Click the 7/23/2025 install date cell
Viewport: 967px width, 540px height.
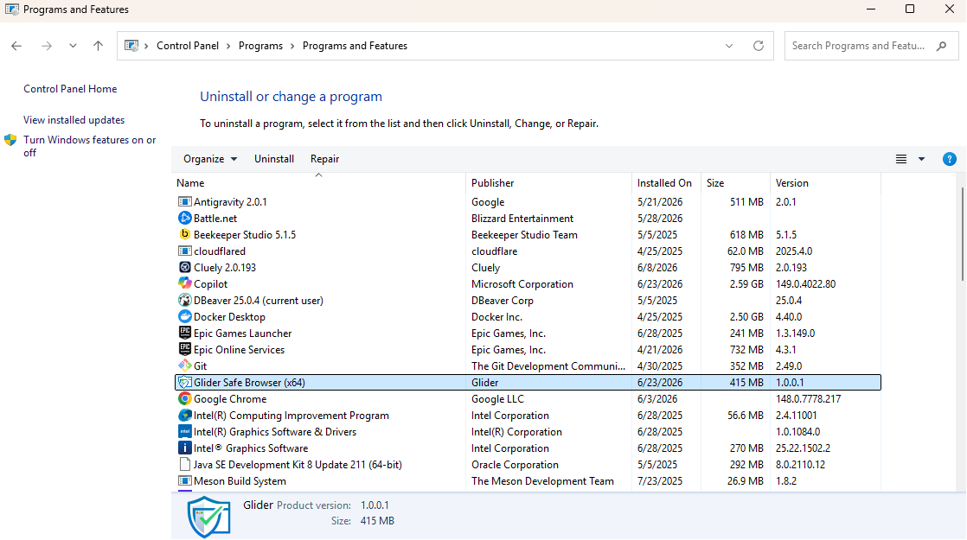(660, 481)
